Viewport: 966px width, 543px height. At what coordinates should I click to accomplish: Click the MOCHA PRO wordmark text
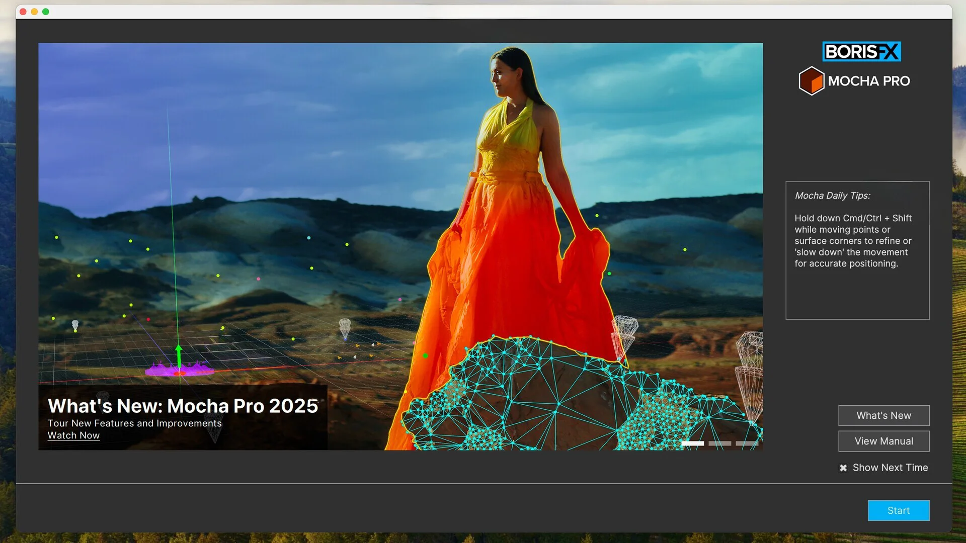(869, 81)
